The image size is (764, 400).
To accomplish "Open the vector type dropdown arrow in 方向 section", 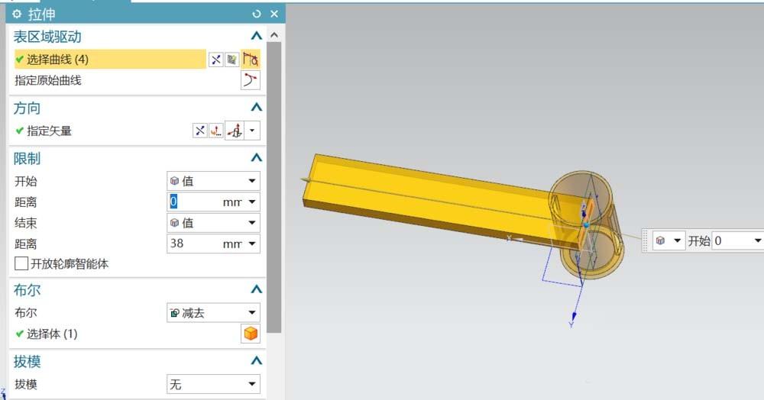I will (x=252, y=131).
